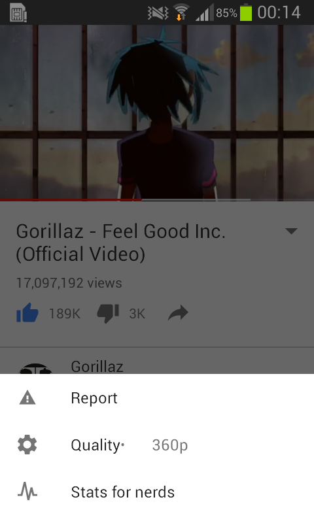Click the Report warning triangle icon
The image size is (314, 523).
pos(27,397)
